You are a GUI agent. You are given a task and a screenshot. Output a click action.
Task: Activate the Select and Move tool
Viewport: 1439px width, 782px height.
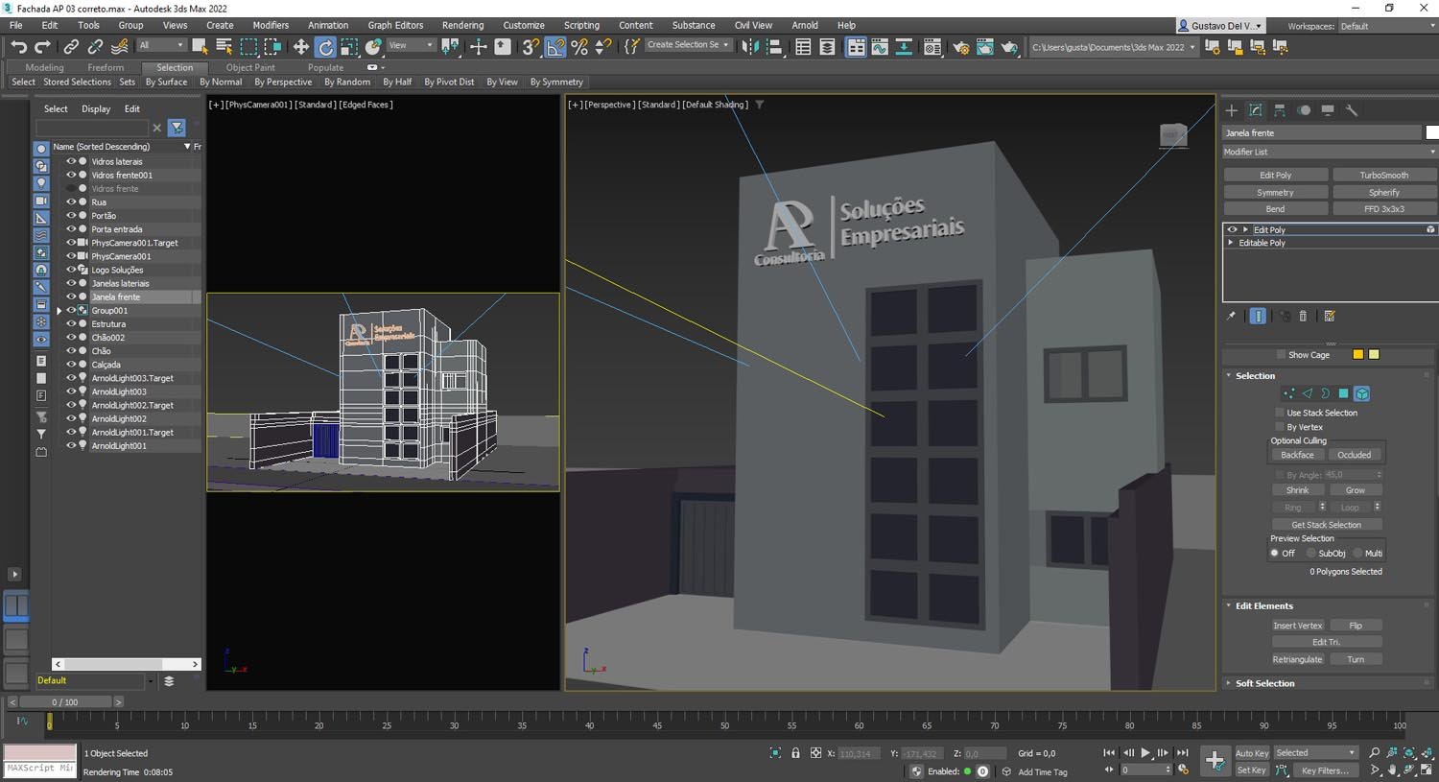pyautogui.click(x=300, y=46)
